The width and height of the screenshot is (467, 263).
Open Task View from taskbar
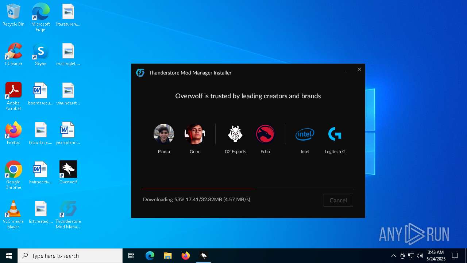click(x=131, y=256)
